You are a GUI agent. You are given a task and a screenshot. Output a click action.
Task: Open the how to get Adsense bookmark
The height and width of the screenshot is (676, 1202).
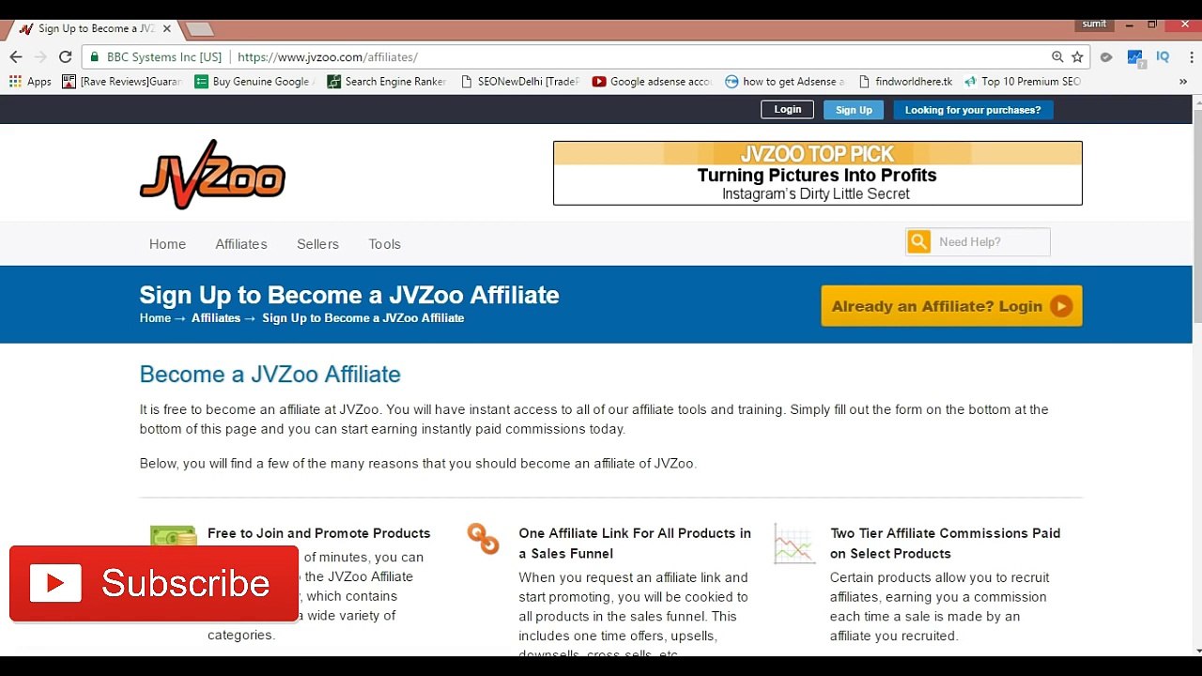pyautogui.click(x=785, y=82)
